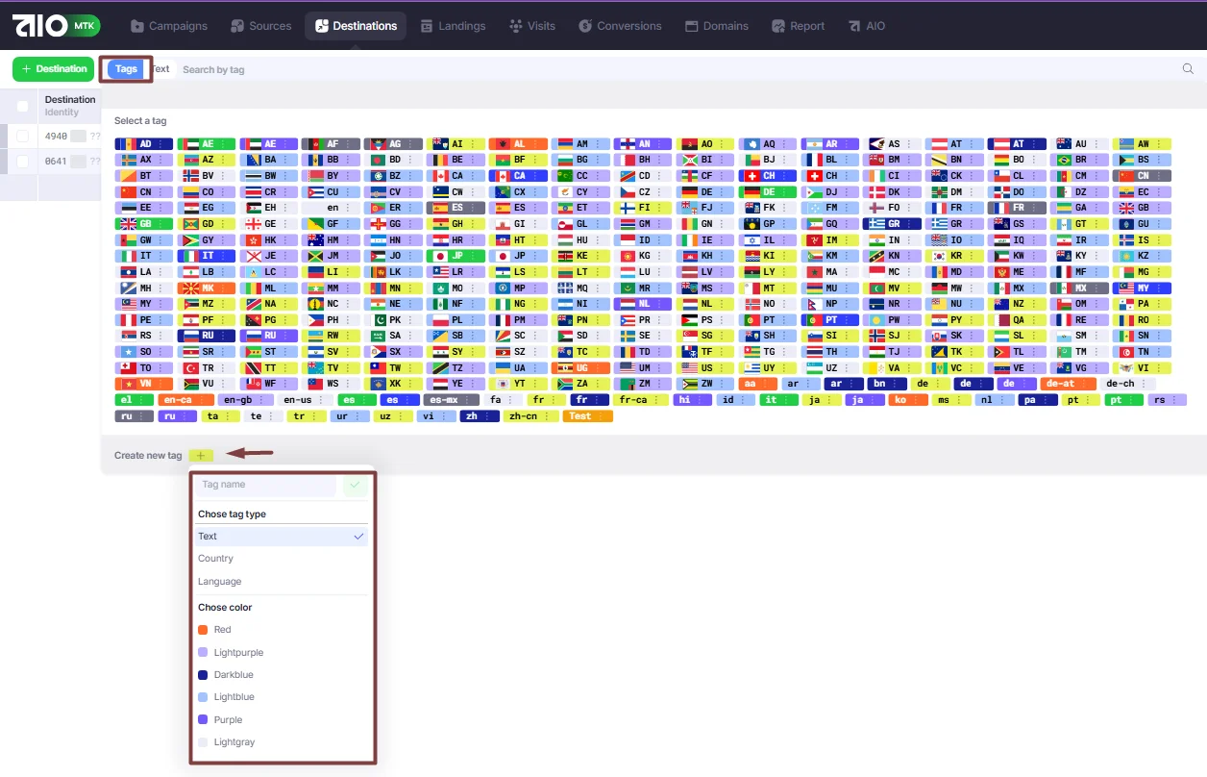Choose Country as the tag type
Viewport: 1207px width, 777px height.
pos(282,559)
